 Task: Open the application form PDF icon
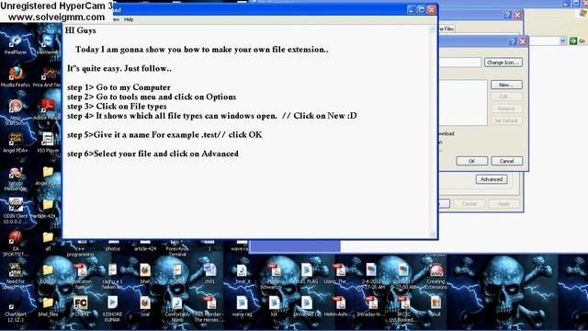(x=80, y=270)
